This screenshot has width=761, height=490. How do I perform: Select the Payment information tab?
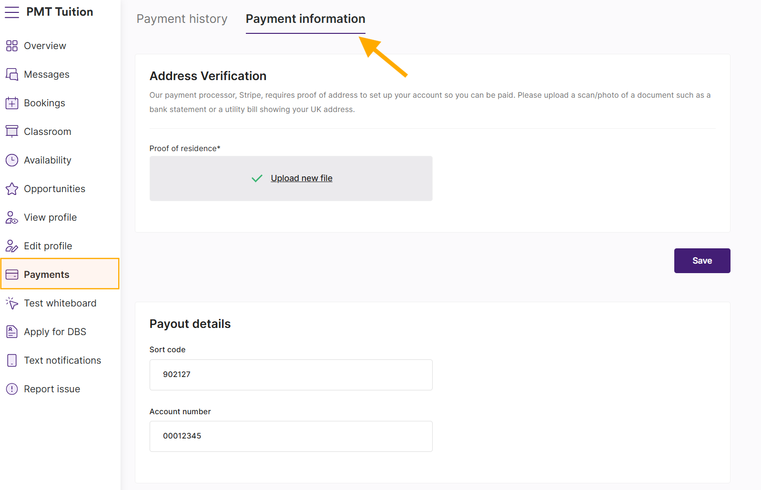[x=305, y=19]
